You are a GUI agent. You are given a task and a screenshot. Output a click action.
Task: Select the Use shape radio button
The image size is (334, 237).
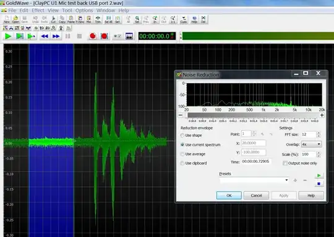(x=182, y=136)
